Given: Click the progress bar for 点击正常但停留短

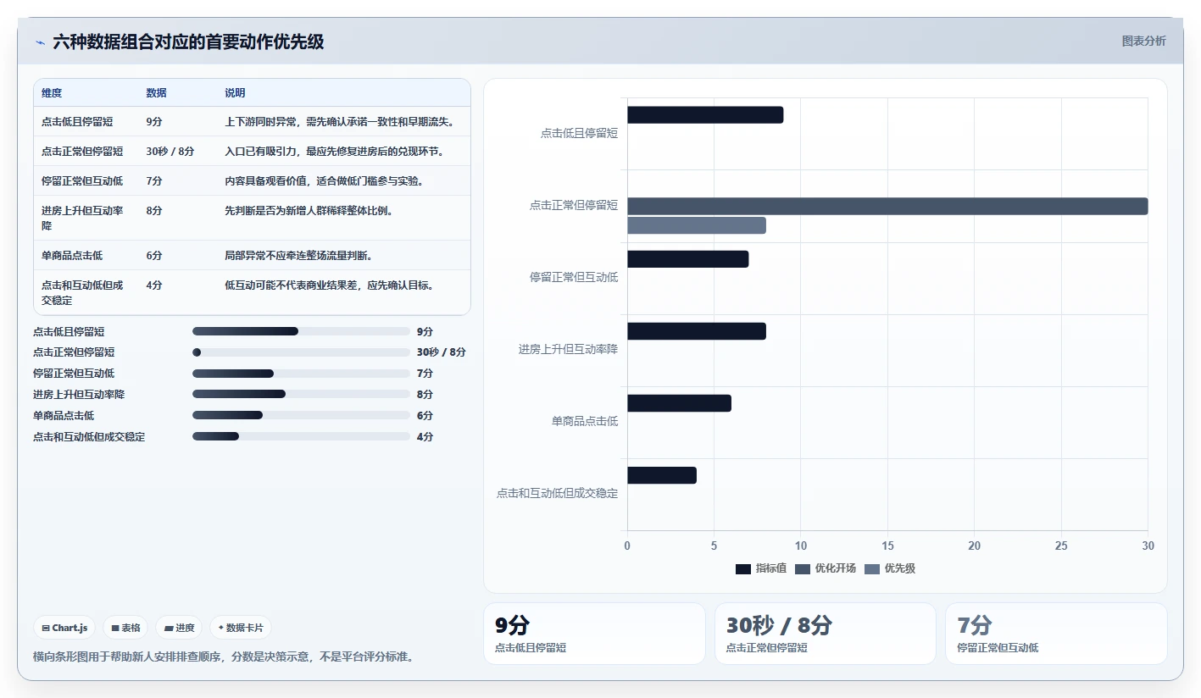Looking at the screenshot, I should [301, 352].
